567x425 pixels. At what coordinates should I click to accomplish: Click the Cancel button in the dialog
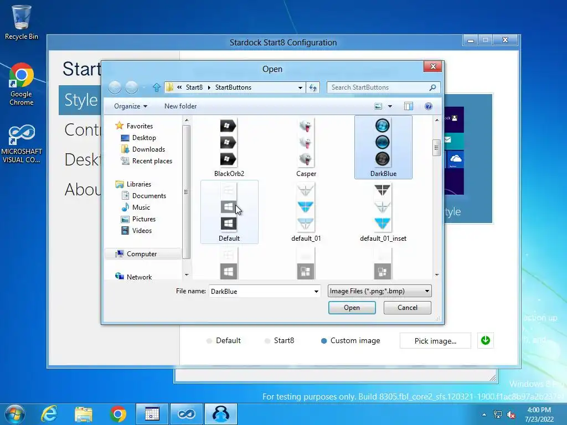click(407, 308)
